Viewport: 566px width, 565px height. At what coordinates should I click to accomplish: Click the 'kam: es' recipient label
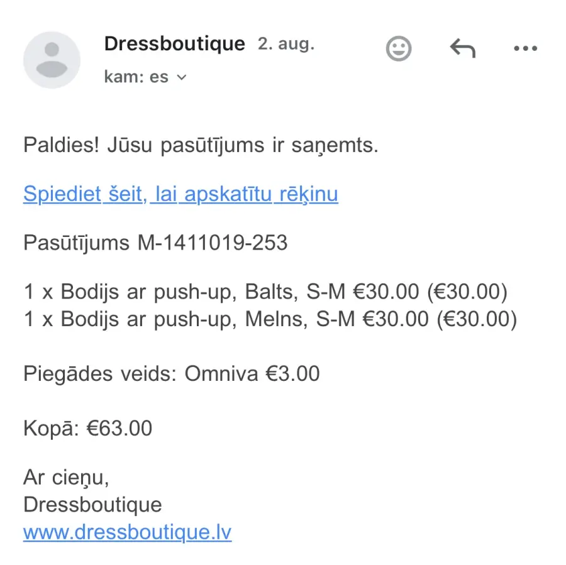click(136, 77)
